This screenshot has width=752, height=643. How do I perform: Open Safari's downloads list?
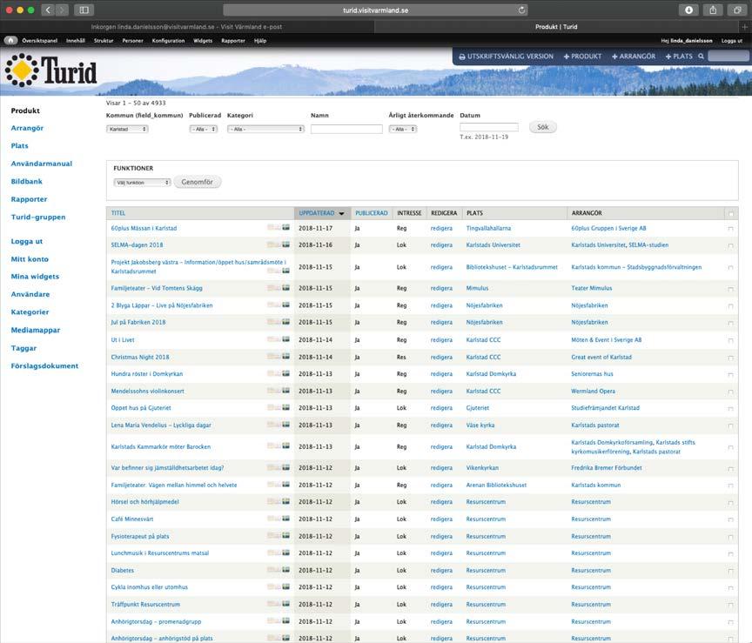pos(688,10)
